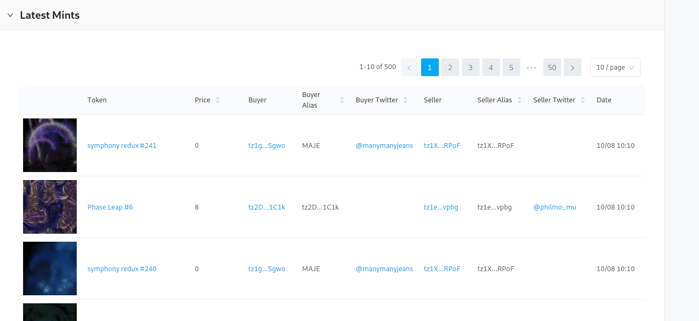The image size is (699, 321).
Task: Open @philmo_mu seller Twitter link
Action: pos(554,207)
